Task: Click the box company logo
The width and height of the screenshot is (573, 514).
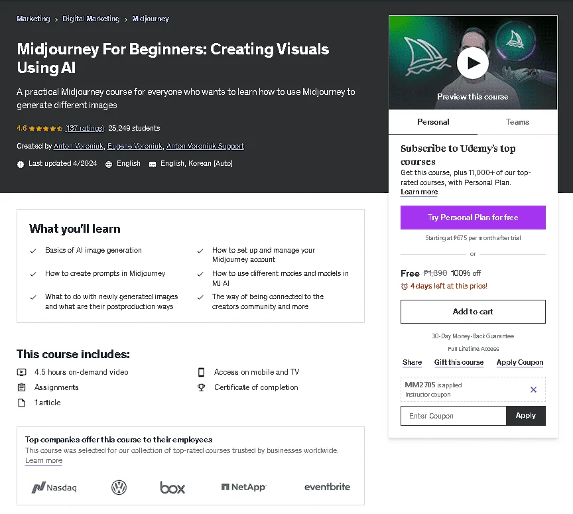Action: [x=172, y=487]
